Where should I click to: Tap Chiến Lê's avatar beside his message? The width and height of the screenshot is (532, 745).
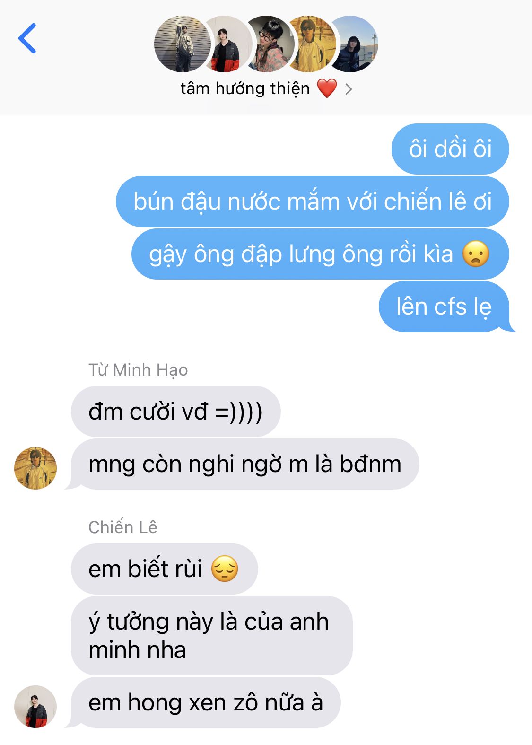point(35,706)
